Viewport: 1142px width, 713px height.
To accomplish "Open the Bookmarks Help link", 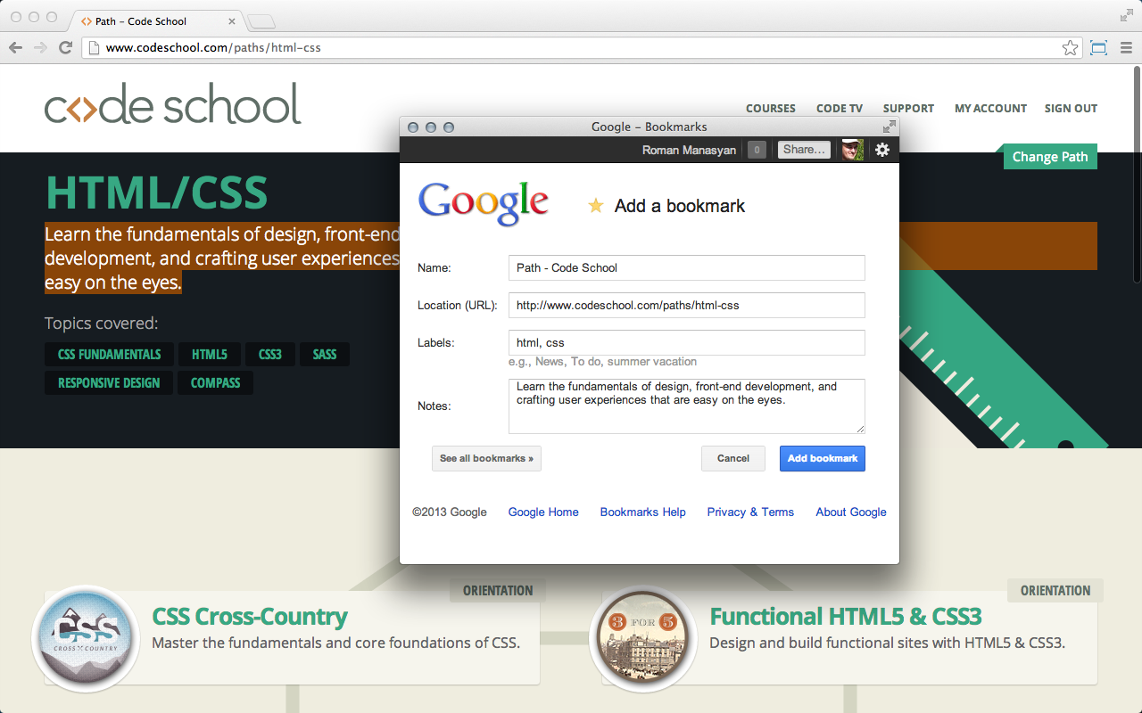I will (643, 512).
